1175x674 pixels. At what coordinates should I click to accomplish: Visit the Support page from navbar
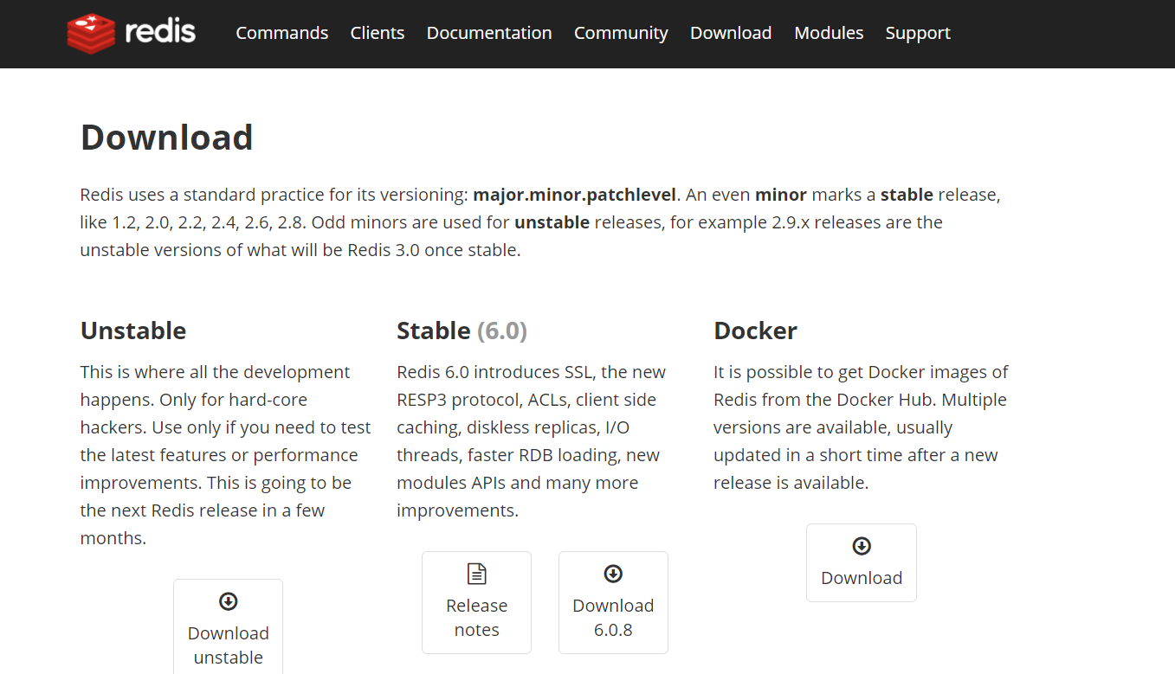click(918, 33)
